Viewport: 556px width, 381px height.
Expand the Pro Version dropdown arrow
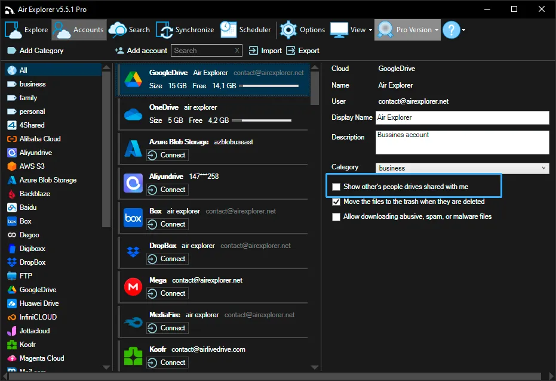coord(437,30)
